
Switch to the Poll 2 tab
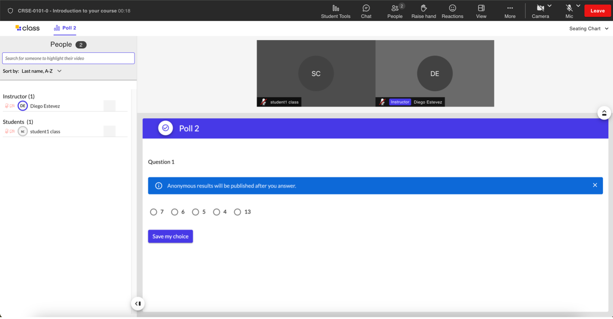[65, 28]
